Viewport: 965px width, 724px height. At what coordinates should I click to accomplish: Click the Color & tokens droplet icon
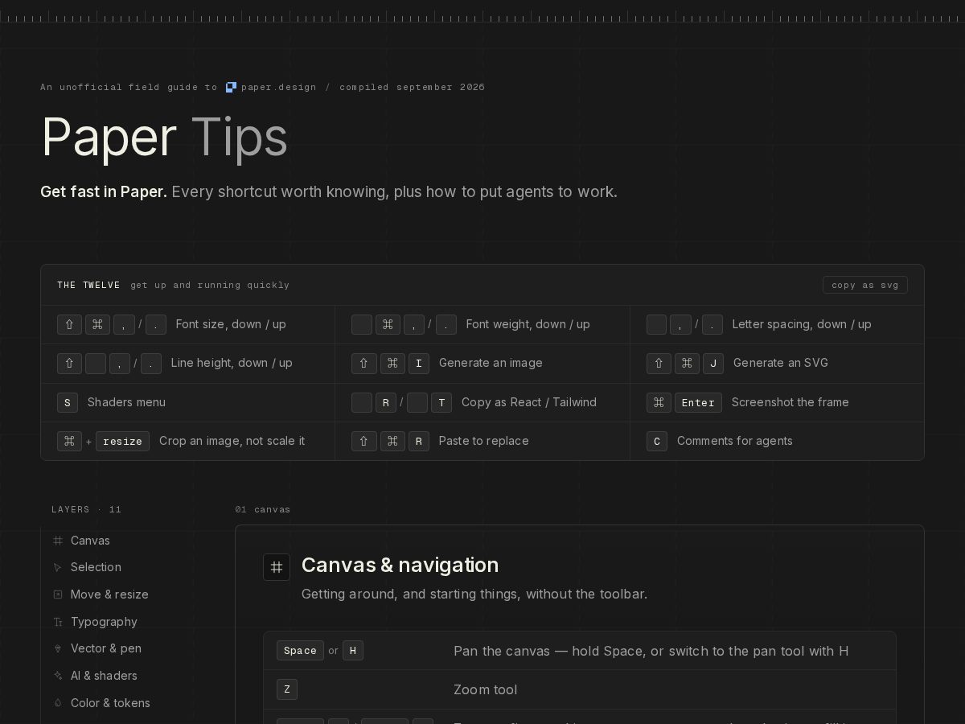[58, 703]
